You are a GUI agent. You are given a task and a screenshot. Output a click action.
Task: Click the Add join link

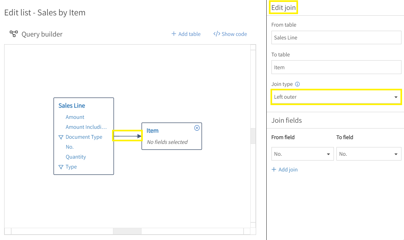click(285, 170)
